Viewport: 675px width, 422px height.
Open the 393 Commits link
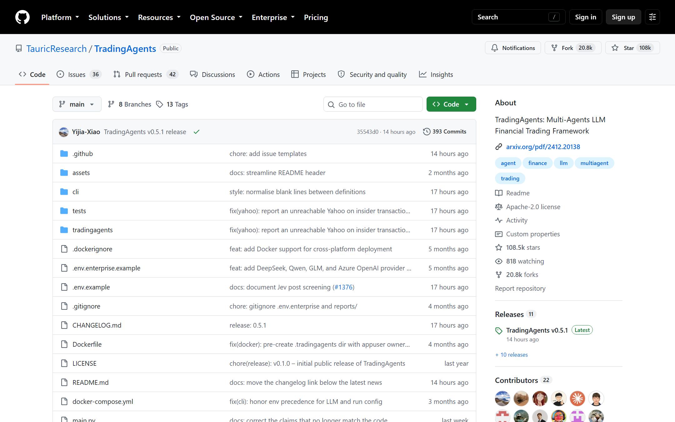445,132
